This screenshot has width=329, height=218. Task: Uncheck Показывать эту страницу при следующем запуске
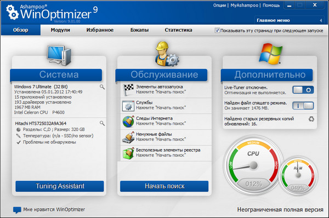click(217, 30)
